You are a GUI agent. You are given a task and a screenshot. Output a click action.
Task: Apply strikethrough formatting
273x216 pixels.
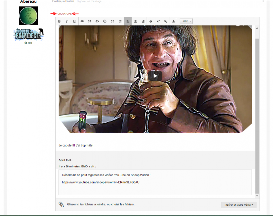[150, 21]
